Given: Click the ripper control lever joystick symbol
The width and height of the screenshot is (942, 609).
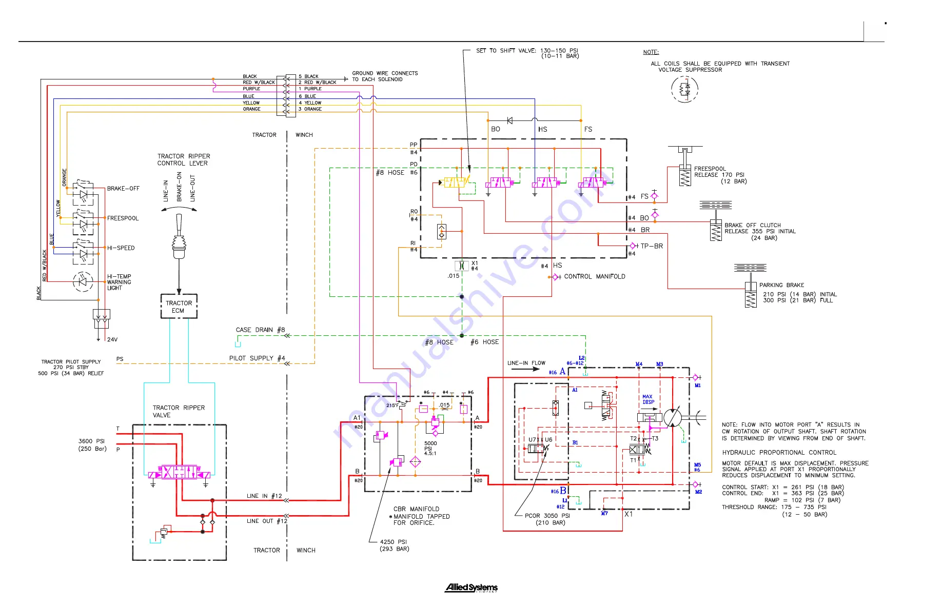Looking at the screenshot, I should 179,237.
